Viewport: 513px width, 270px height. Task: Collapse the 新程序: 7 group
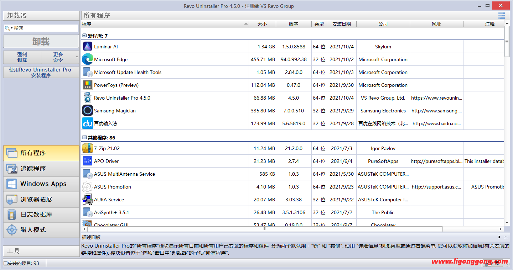click(x=84, y=36)
